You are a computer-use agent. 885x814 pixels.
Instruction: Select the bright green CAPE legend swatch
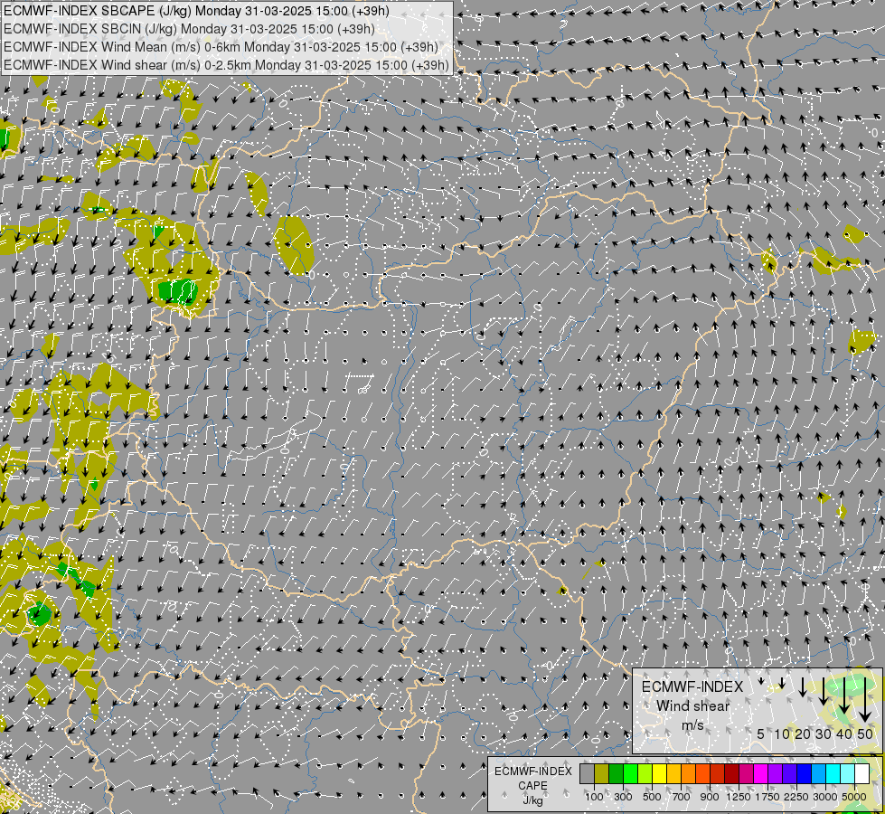click(630, 773)
